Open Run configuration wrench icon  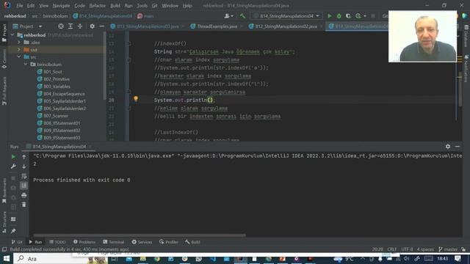[x=13, y=166]
